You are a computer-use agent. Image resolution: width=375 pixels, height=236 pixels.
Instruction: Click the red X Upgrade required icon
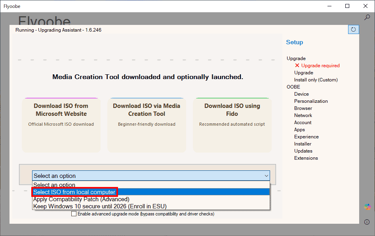coord(297,66)
